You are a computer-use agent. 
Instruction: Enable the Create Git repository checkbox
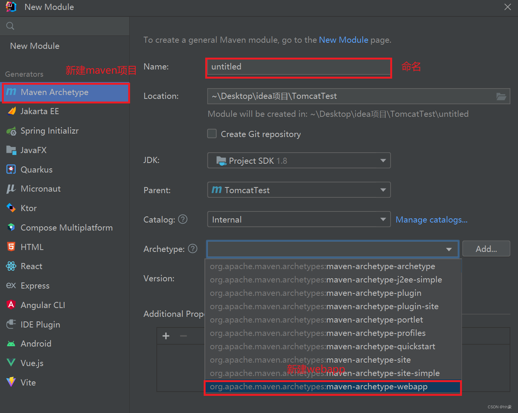[x=212, y=134]
